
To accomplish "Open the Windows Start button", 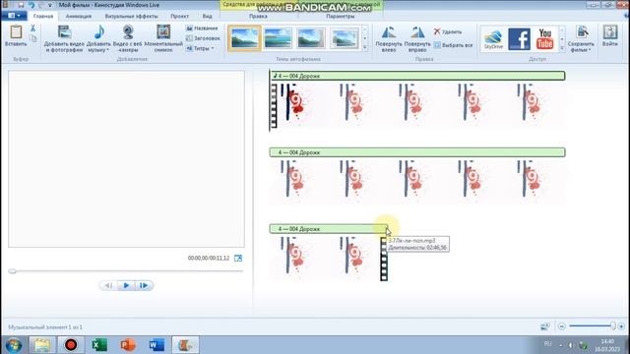I will pos(14,345).
